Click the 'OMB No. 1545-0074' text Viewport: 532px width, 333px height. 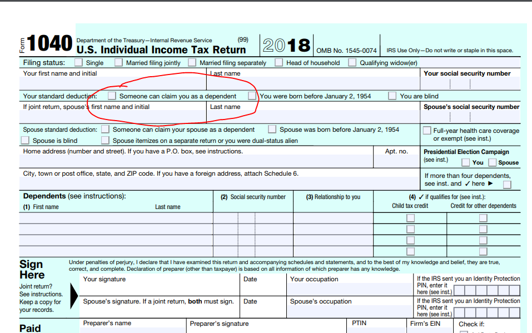(x=346, y=51)
